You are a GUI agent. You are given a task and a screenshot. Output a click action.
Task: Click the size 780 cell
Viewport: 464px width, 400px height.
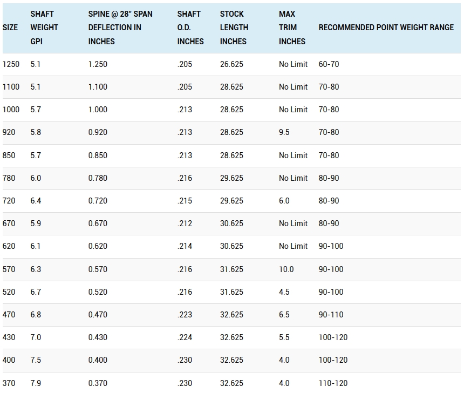[9, 178]
